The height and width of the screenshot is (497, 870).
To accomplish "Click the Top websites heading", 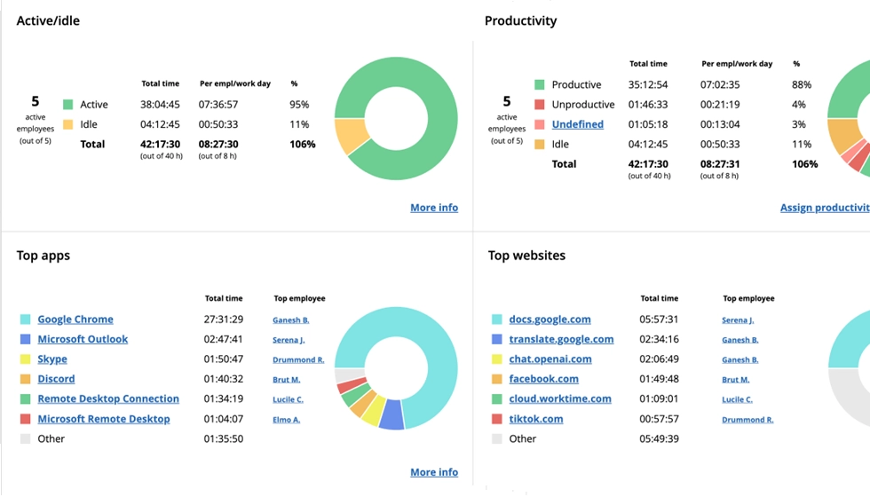I will 526,256.
